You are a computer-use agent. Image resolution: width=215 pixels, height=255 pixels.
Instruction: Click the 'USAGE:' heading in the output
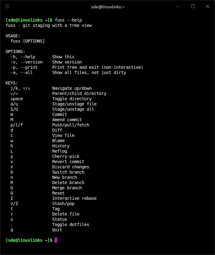[x=13, y=36]
